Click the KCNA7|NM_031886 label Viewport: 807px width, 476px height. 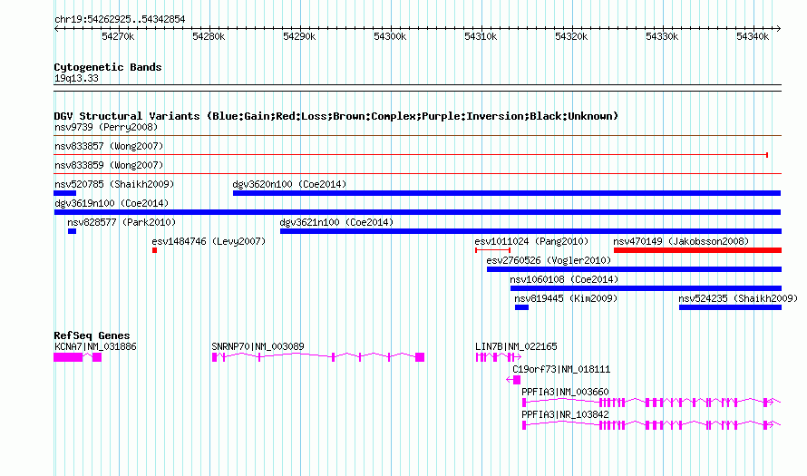point(95,346)
